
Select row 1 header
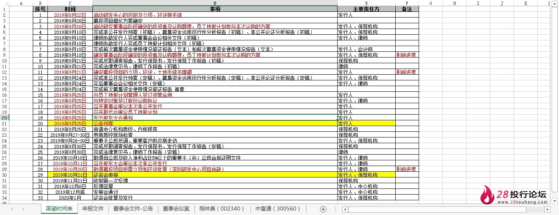click(x=4, y=9)
